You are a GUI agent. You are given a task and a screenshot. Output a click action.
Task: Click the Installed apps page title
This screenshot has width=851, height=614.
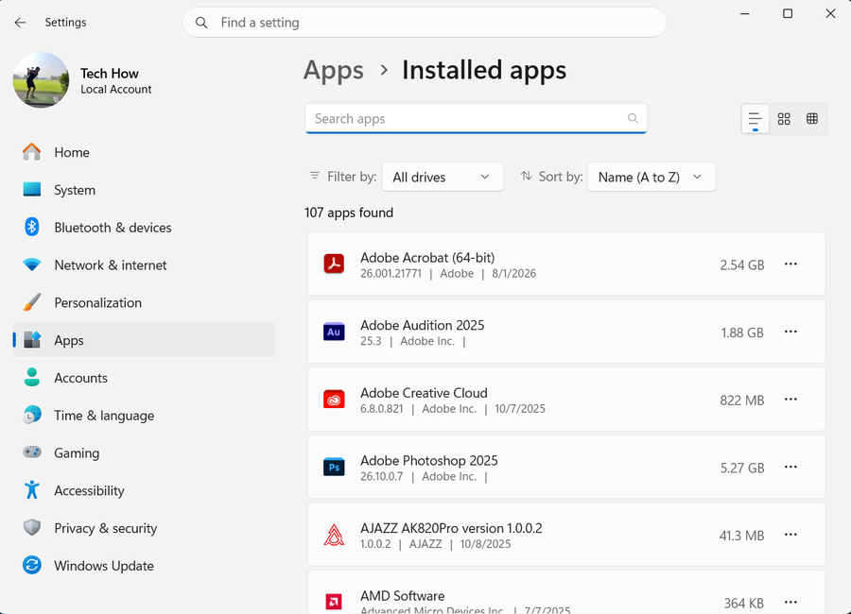point(484,71)
